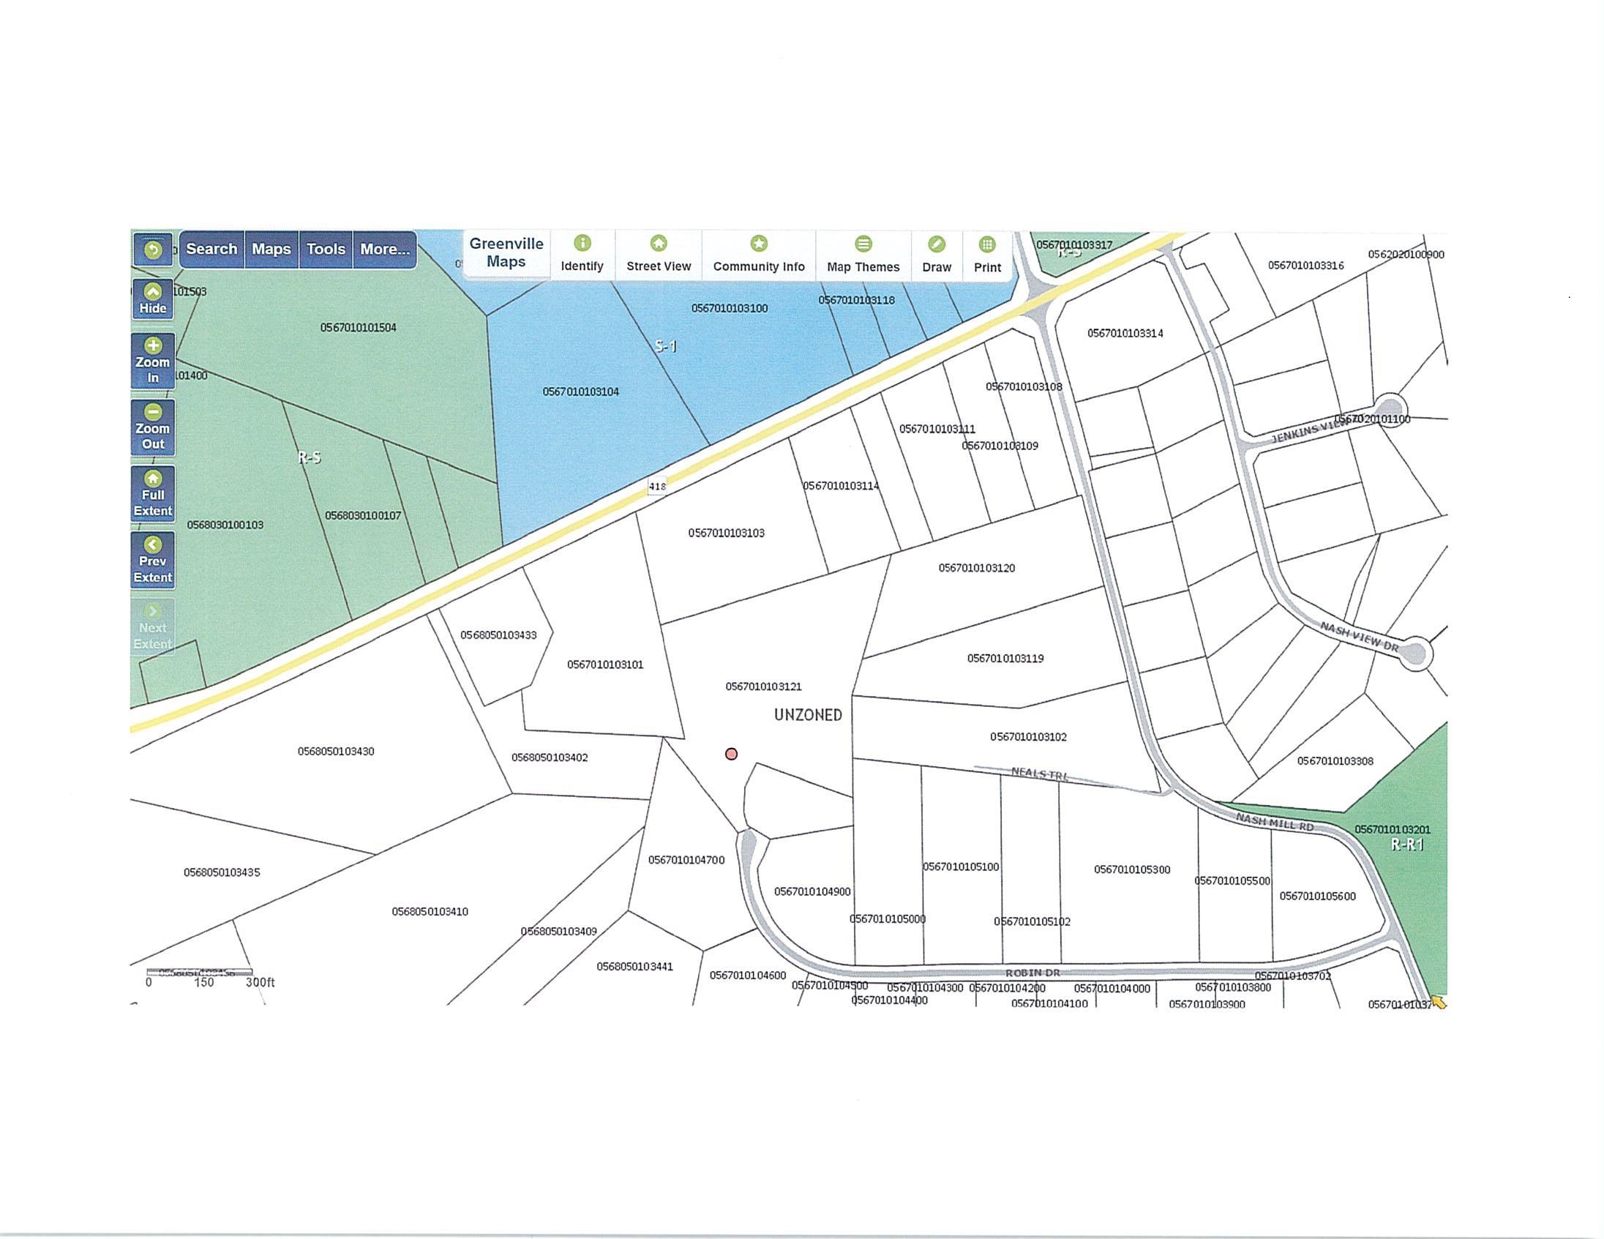Viewport: 1604px width, 1239px height.
Task: Select parcel 0567010103119
Action: point(1005,659)
